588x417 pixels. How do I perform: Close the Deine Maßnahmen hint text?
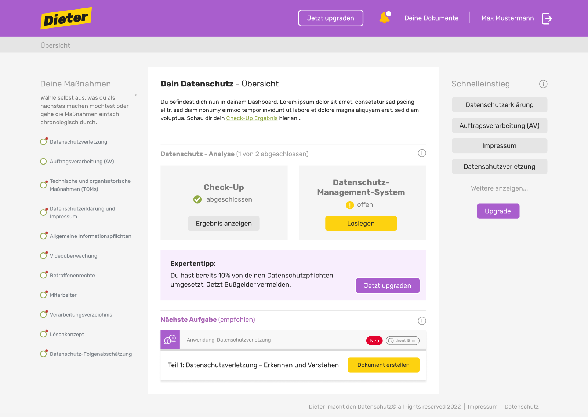click(136, 95)
